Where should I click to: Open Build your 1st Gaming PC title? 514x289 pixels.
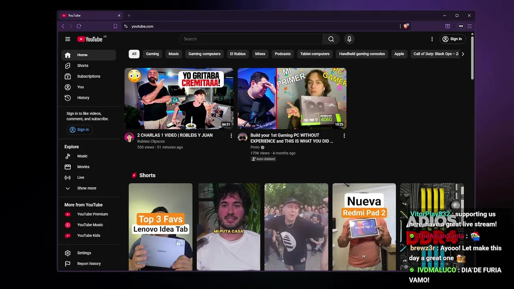[292, 138]
